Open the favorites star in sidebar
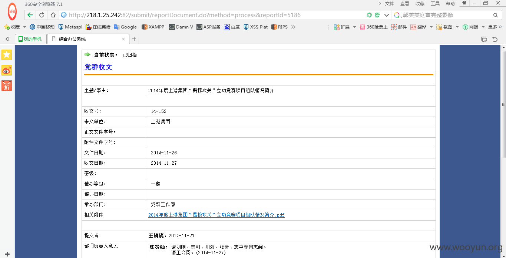Screen dimensions: 506x258 coord(7,55)
